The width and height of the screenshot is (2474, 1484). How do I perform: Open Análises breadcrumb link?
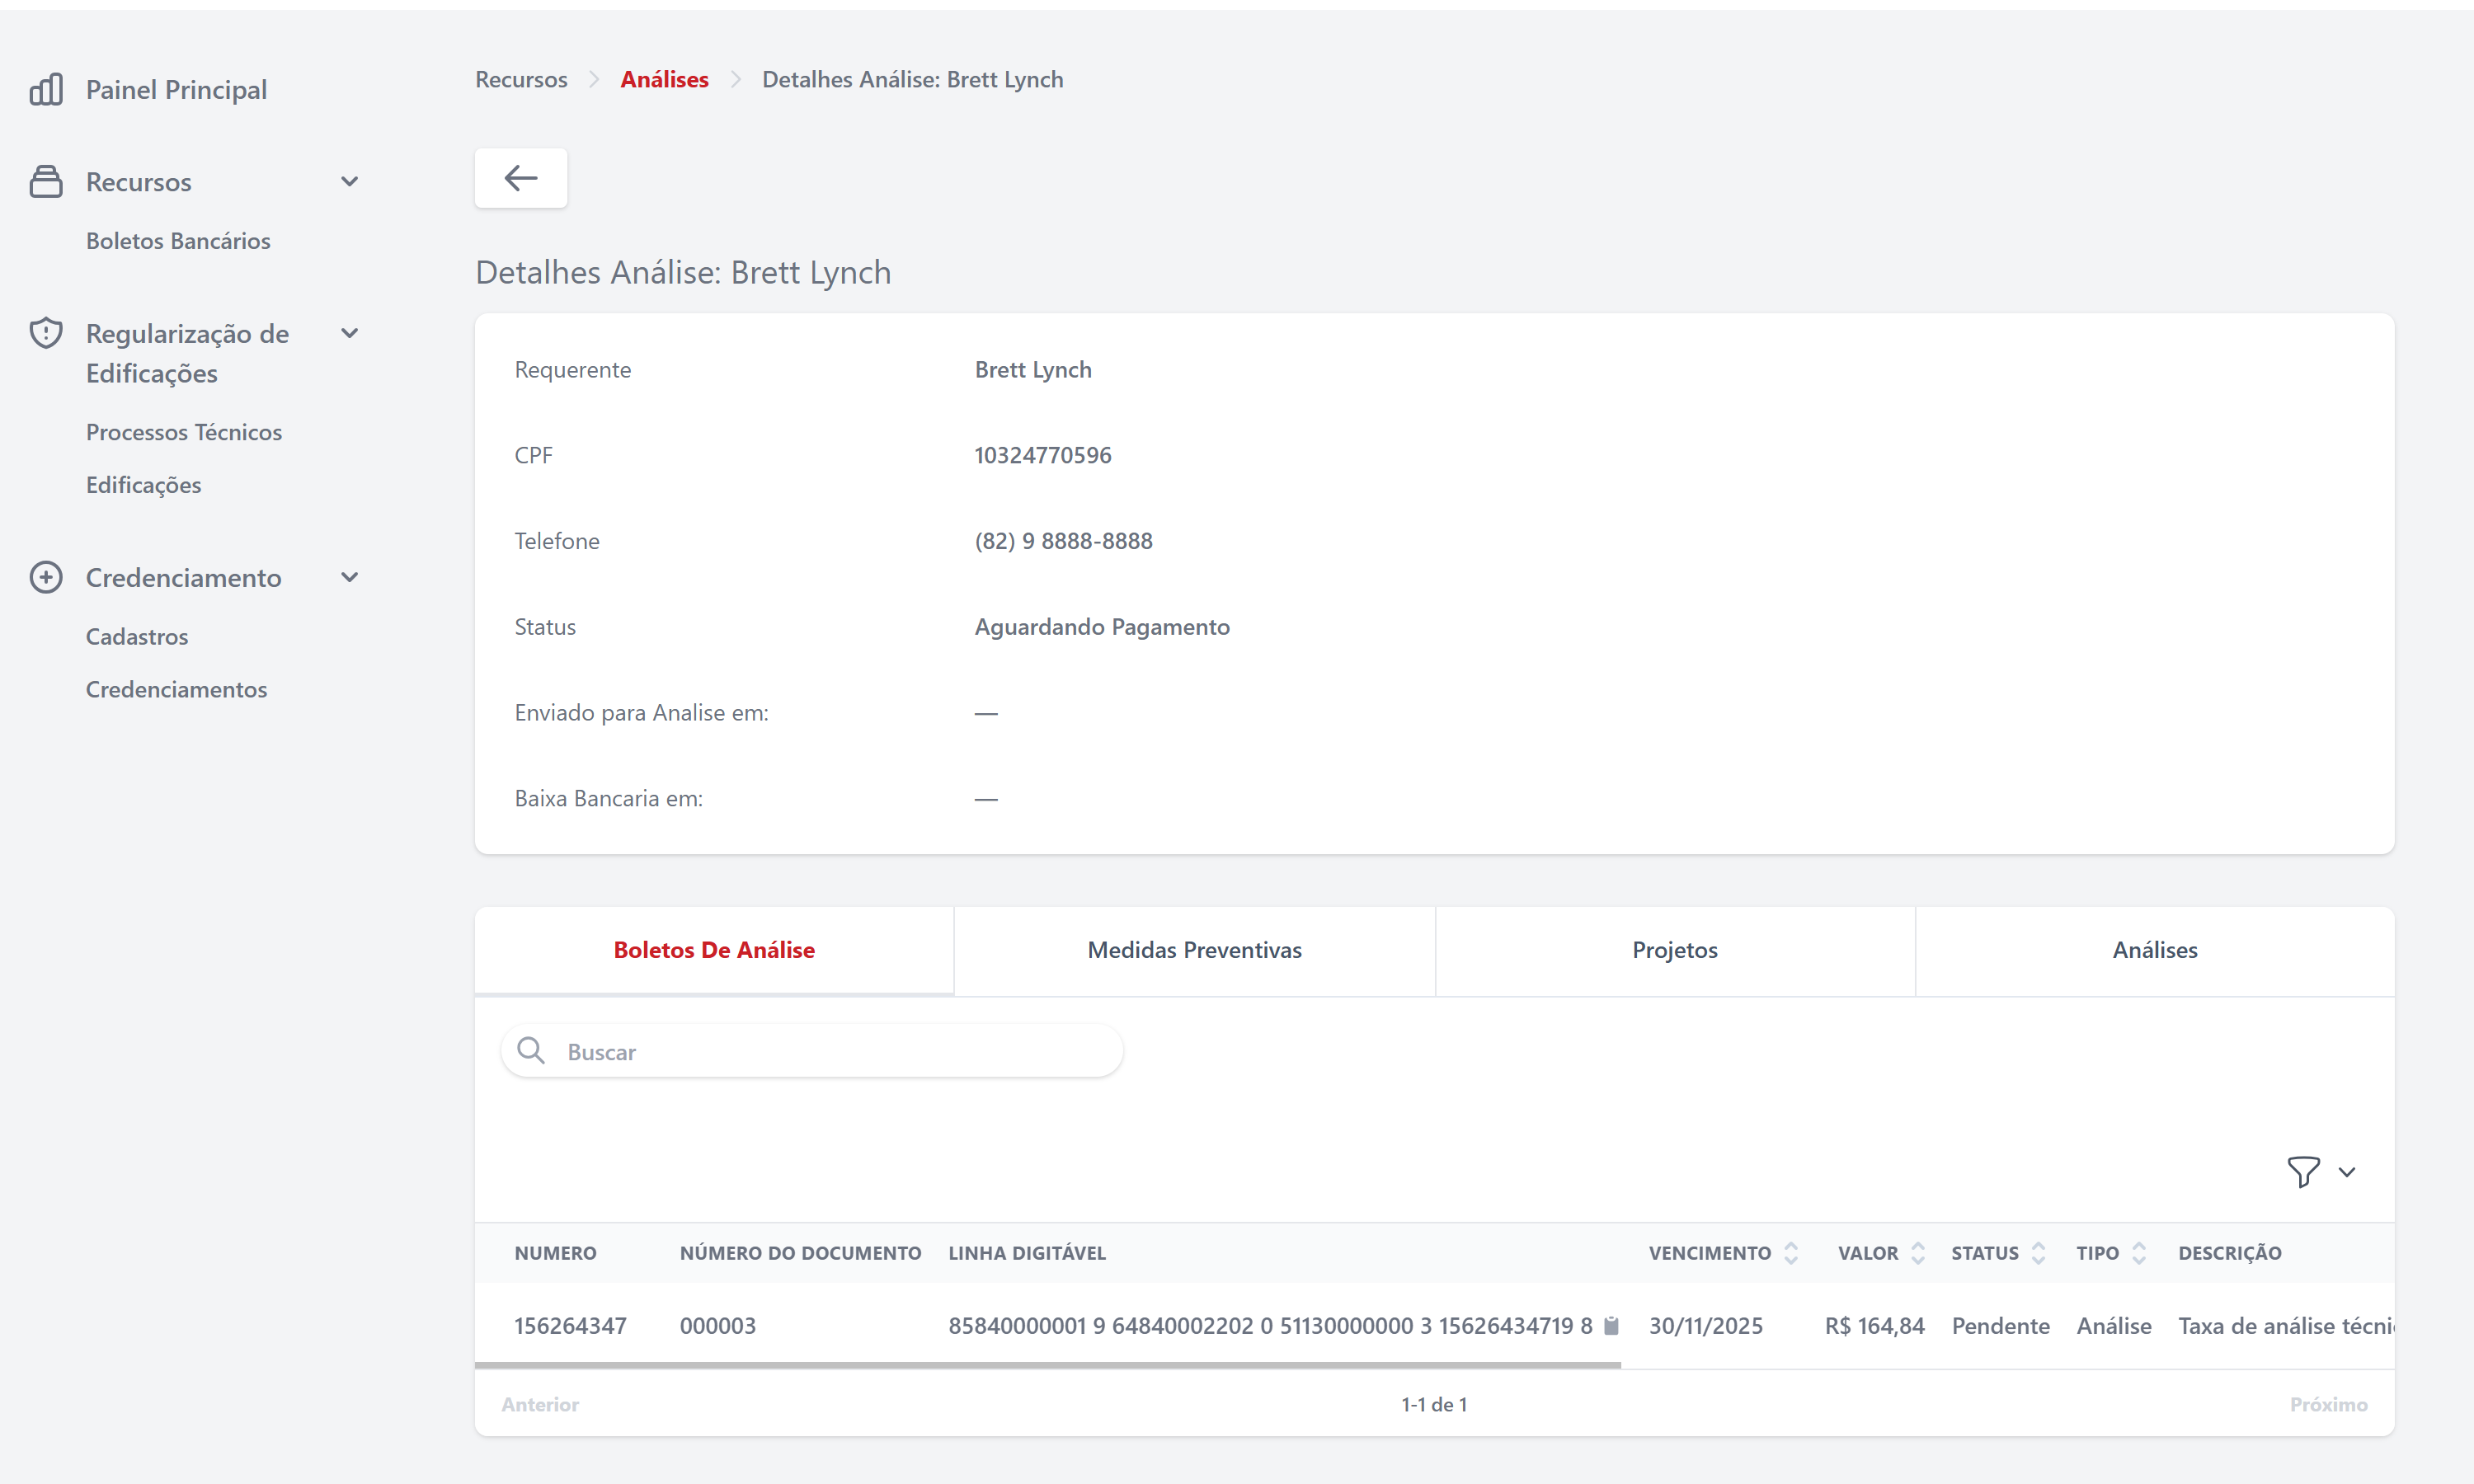[664, 79]
